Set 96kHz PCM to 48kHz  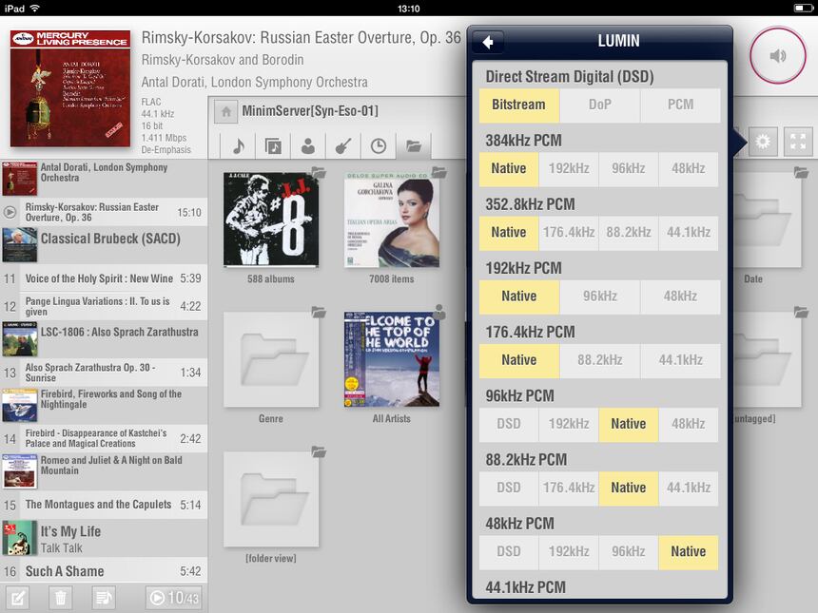click(x=689, y=424)
